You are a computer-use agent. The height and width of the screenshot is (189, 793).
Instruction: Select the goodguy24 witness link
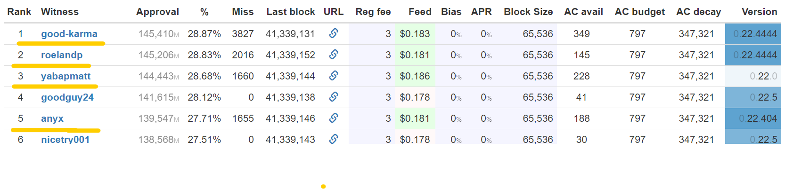tap(67, 97)
